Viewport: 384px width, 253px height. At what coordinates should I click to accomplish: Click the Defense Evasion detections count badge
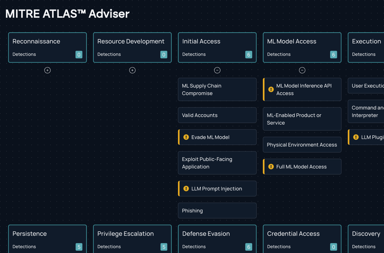tap(249, 247)
